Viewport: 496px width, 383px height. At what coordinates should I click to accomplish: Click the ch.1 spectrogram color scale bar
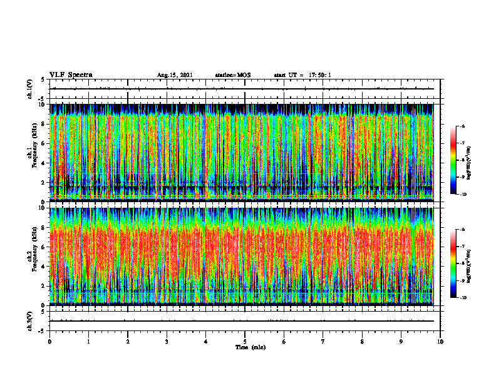click(x=453, y=160)
